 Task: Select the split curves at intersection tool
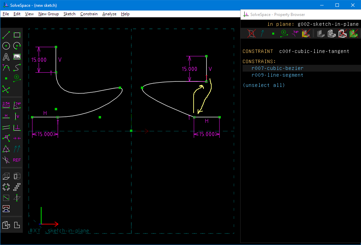tap(6, 89)
